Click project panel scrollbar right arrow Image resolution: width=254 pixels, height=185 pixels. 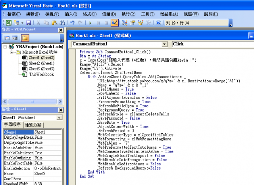pos(60,102)
